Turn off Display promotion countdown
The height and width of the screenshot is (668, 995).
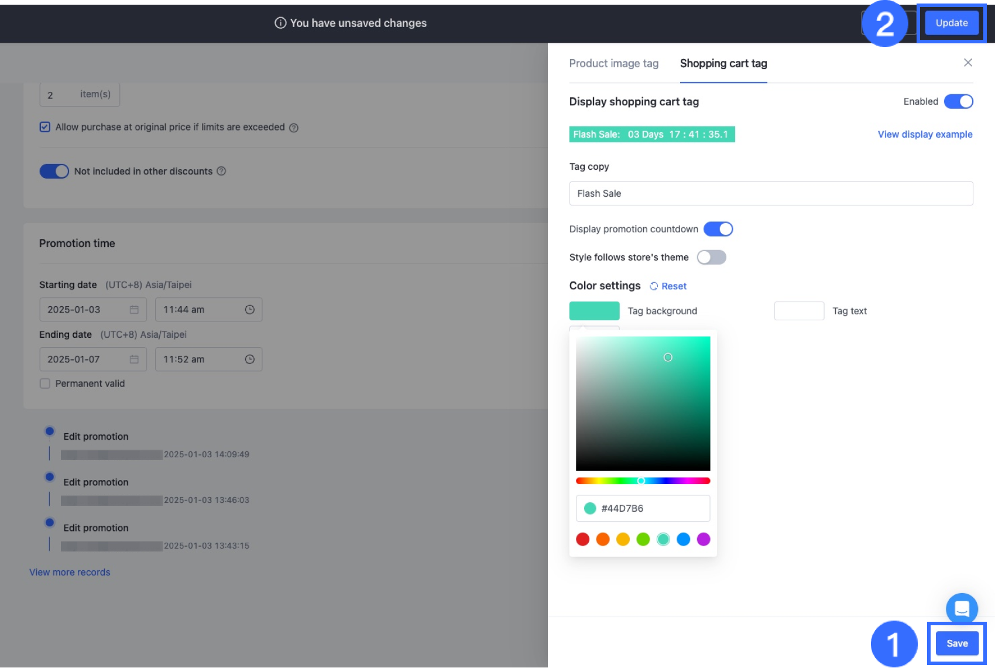coord(718,229)
